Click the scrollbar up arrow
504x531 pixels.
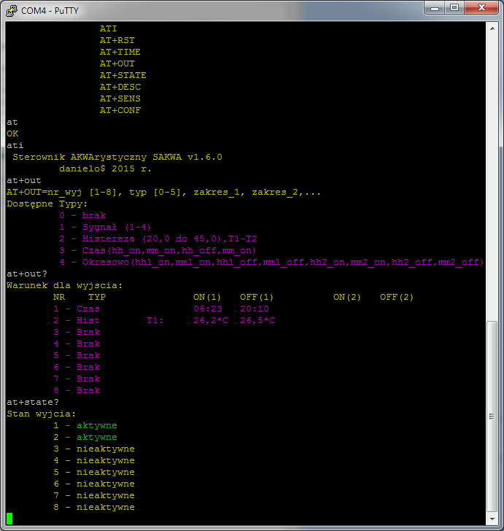[x=492, y=28]
